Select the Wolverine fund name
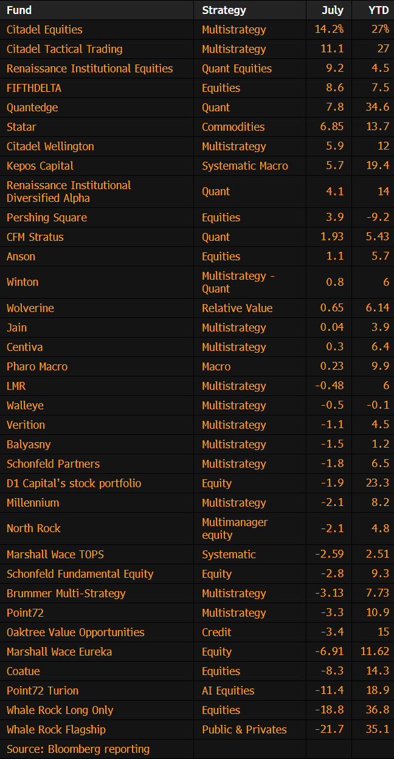Viewport: 394px width, 759px height. tap(30, 308)
